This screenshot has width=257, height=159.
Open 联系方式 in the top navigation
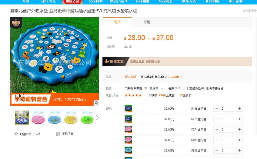pos(189,1)
